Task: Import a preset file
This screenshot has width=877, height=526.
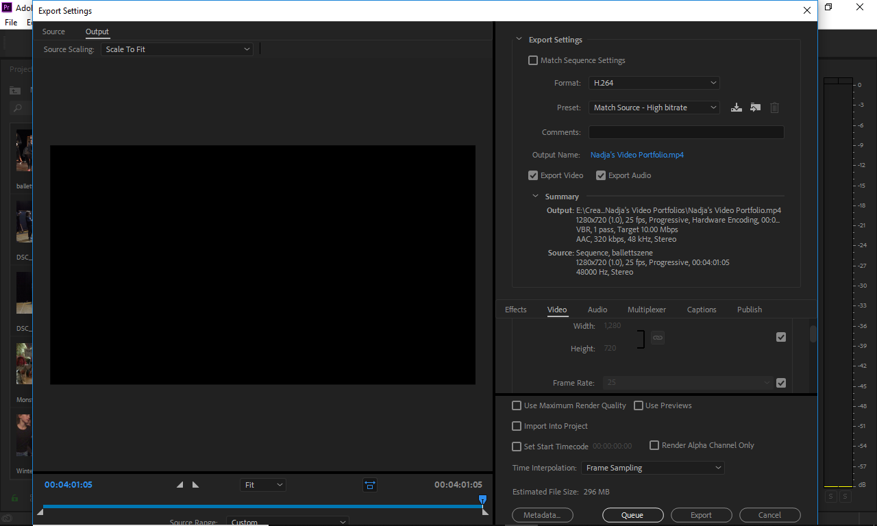Action: pos(755,108)
